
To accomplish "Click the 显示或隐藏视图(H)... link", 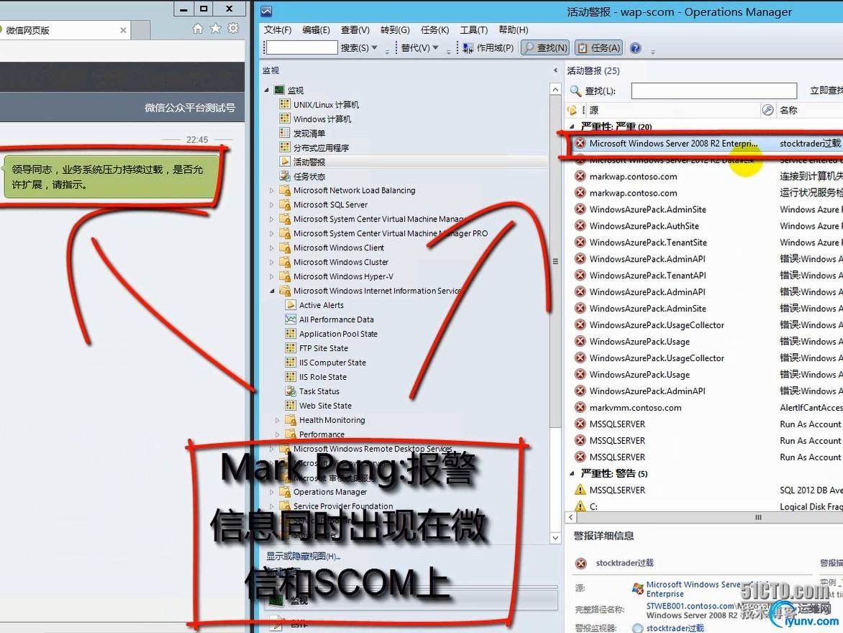I will point(304,556).
